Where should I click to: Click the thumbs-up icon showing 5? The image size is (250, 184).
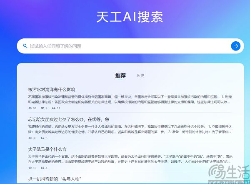pyautogui.click(x=42, y=138)
